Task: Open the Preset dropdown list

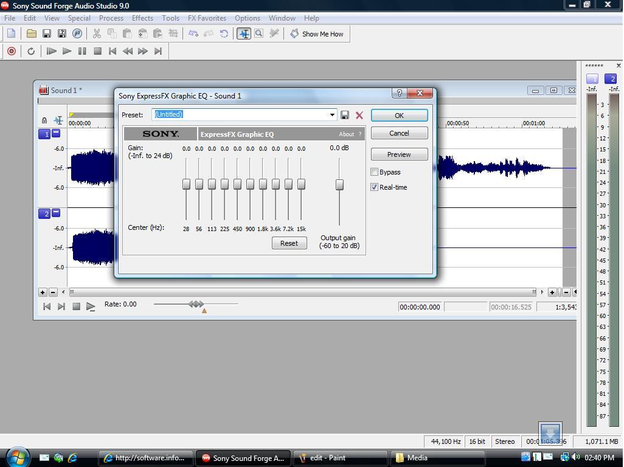Action: tap(332, 115)
